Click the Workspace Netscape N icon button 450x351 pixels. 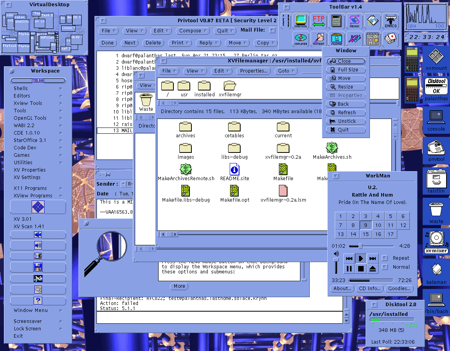click(38, 278)
